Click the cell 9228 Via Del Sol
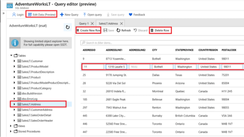The image size is (244, 137). coord(116,83)
